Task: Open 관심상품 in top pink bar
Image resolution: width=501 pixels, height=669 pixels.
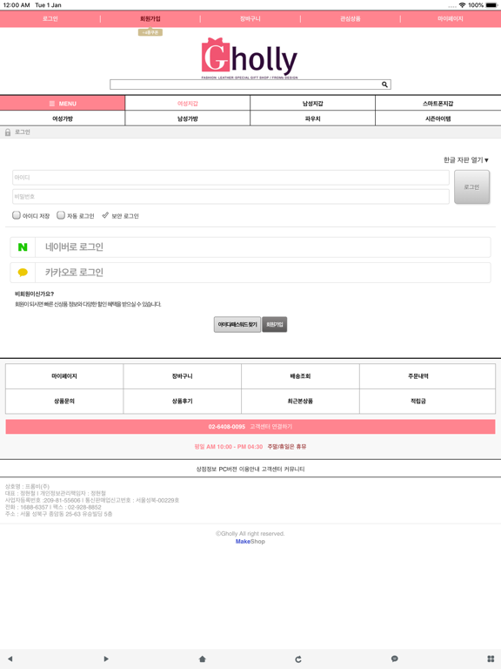Action: pos(351,19)
